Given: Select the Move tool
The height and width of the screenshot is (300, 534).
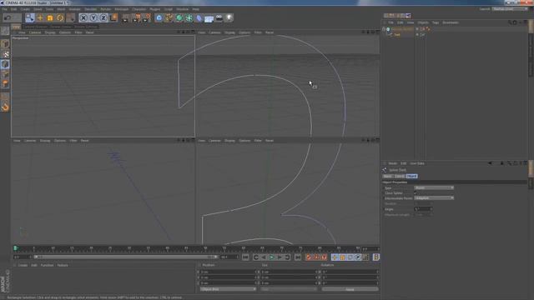Looking at the screenshot, I should 40,17.
